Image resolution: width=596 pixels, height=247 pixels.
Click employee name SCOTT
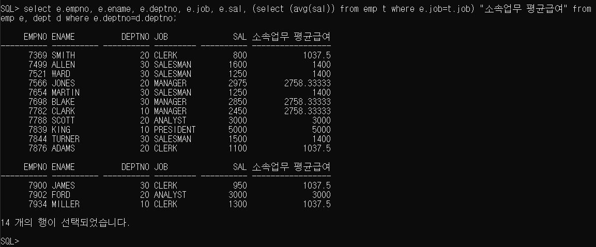pos(63,120)
